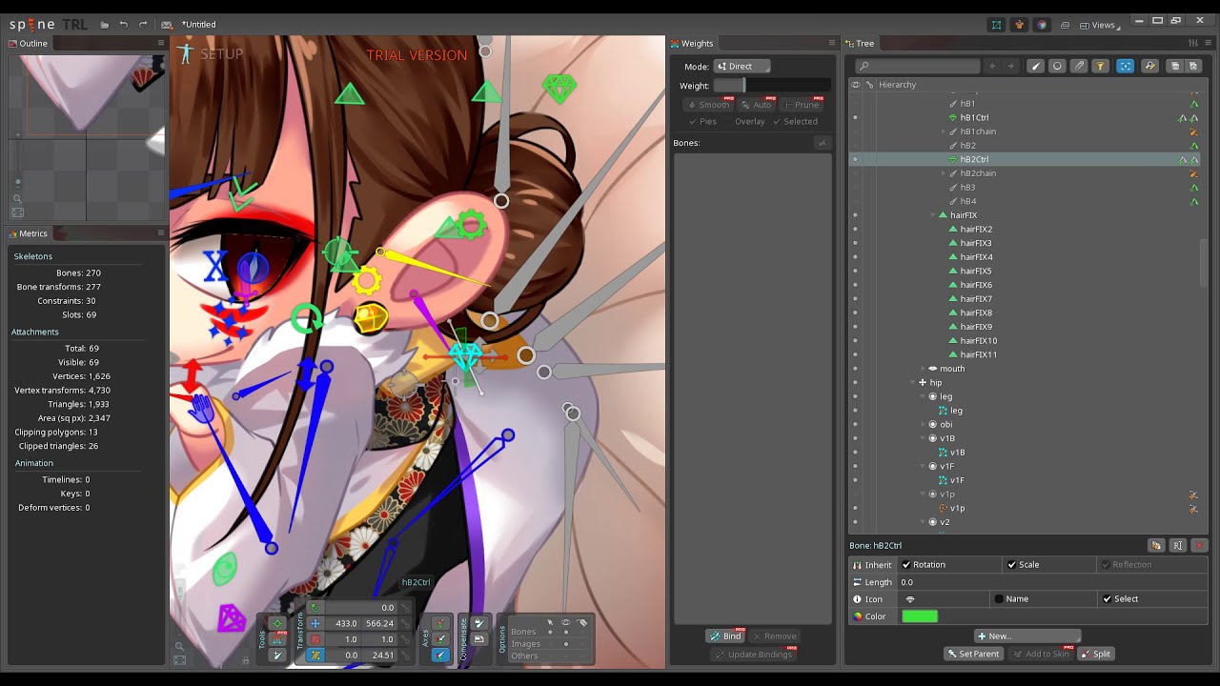
Task: Toggle the Select checkbox in bone properties
Action: (1107, 599)
